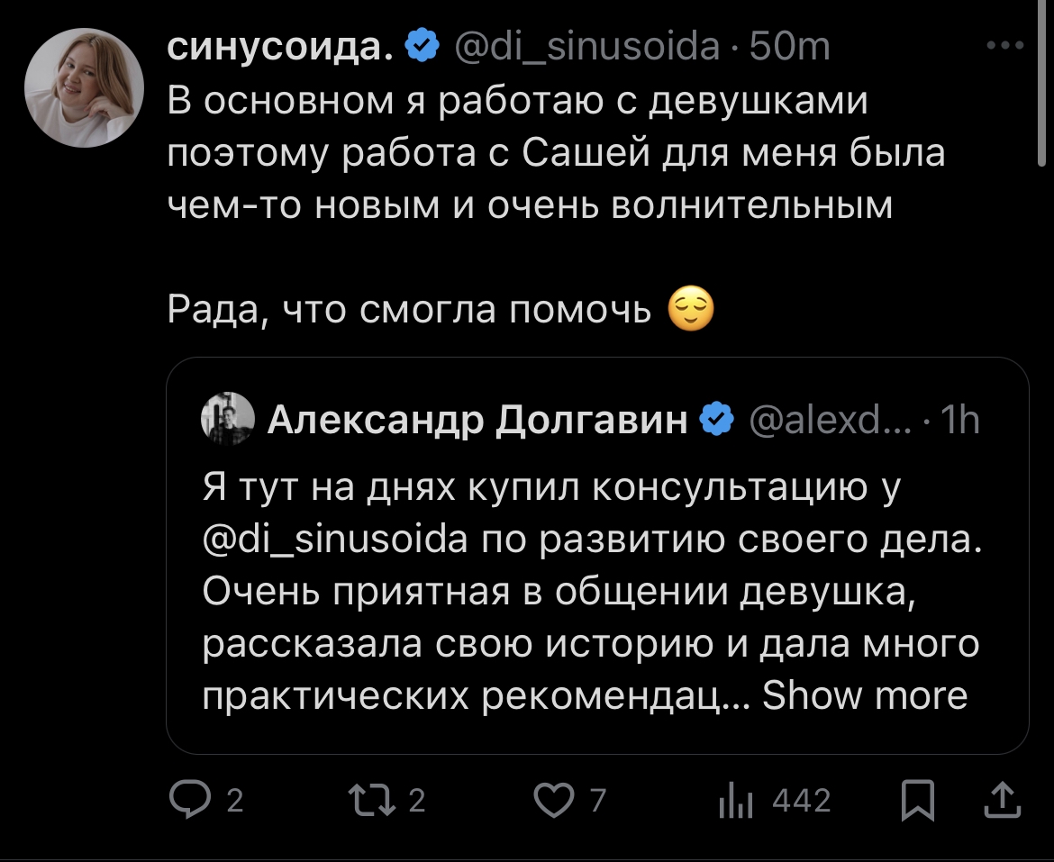Tap the share upload icon
The height and width of the screenshot is (862, 1054).
(1004, 801)
